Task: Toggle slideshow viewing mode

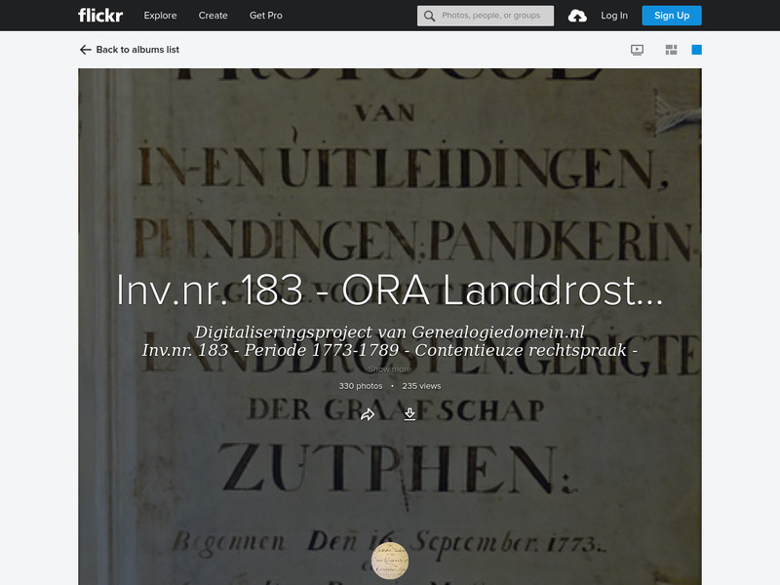Action: click(635, 49)
